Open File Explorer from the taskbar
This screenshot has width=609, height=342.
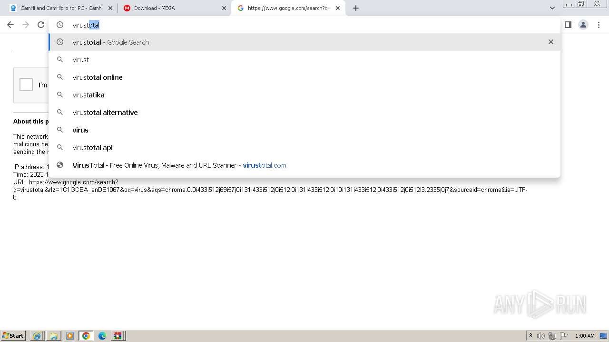point(53,336)
